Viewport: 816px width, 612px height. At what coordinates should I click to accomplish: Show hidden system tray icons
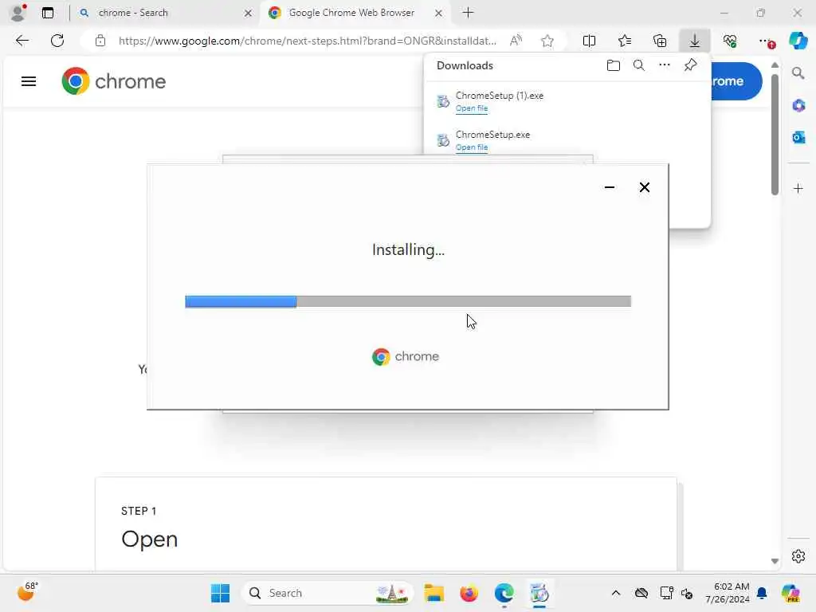click(616, 593)
